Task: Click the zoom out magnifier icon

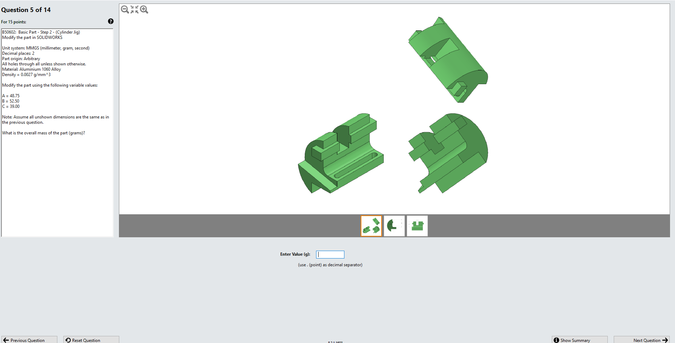Action: pos(124,10)
